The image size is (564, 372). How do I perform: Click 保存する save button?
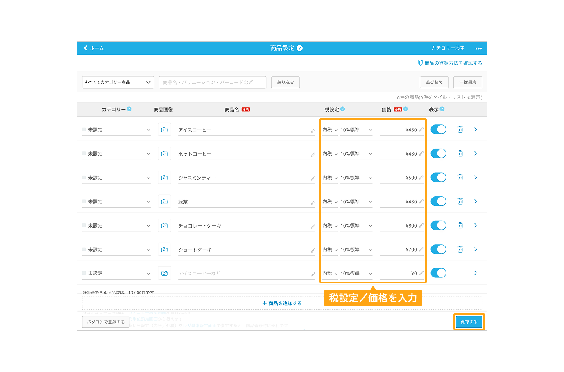(469, 322)
